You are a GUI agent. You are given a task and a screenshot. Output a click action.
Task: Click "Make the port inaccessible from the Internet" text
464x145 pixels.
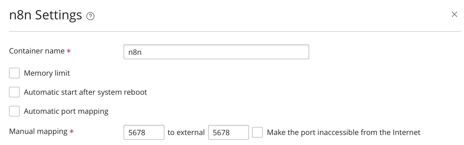pos(344,132)
